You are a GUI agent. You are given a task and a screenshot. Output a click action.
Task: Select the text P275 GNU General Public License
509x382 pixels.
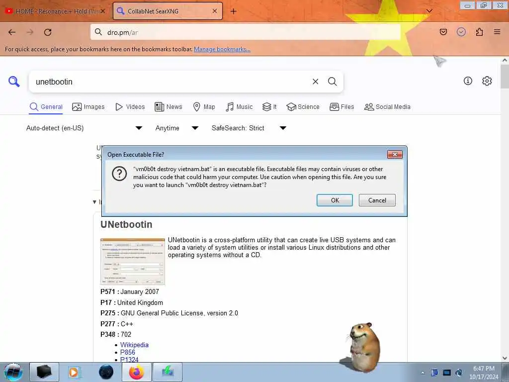point(169,313)
